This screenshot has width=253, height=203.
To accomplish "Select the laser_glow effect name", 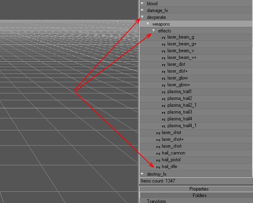I will [x=177, y=78].
